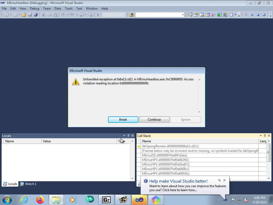This screenshot has width=273, height=205.
Task: Click the Start Page green arrow icon
Action: click(x=219, y=15)
